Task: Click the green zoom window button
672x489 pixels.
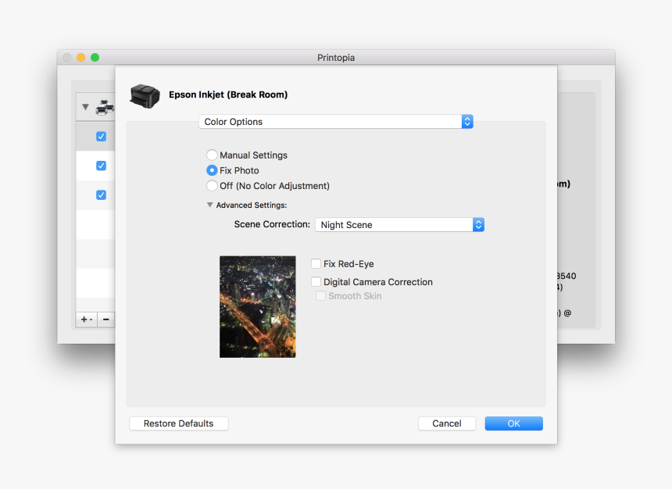Action: [x=95, y=58]
